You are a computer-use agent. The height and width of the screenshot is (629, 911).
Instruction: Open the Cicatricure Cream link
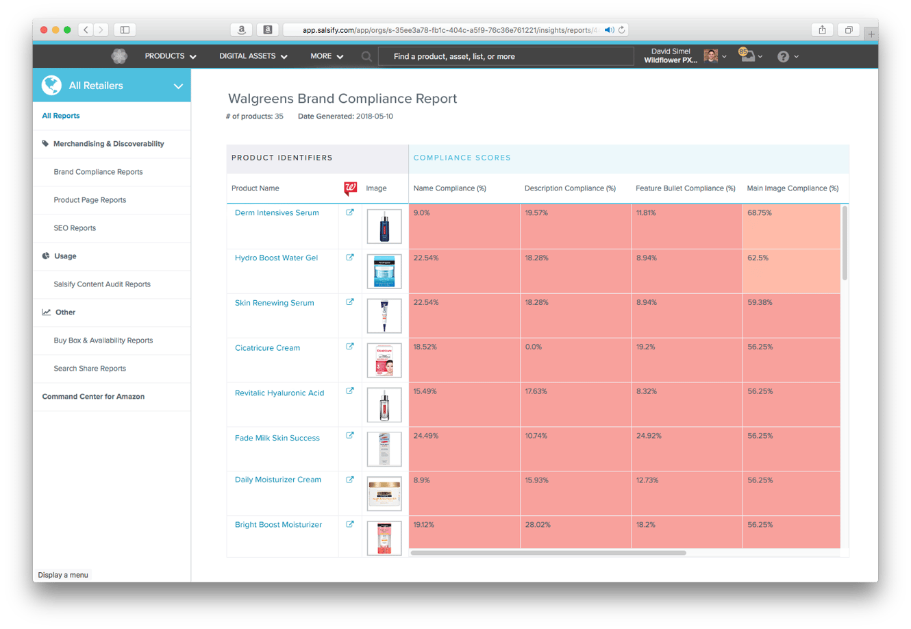[267, 348]
